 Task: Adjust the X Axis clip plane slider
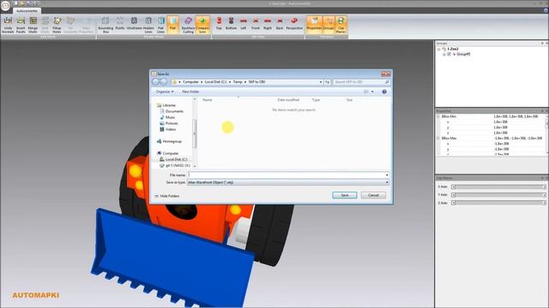pos(498,187)
